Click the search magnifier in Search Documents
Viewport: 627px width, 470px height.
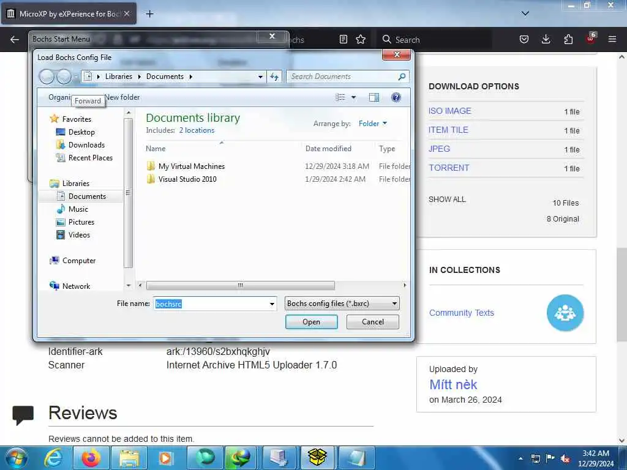pos(402,76)
